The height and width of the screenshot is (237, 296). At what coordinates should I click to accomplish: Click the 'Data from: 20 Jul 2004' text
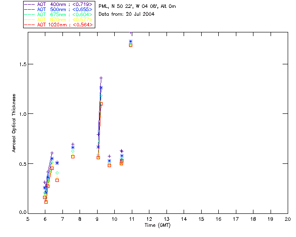point(126,14)
